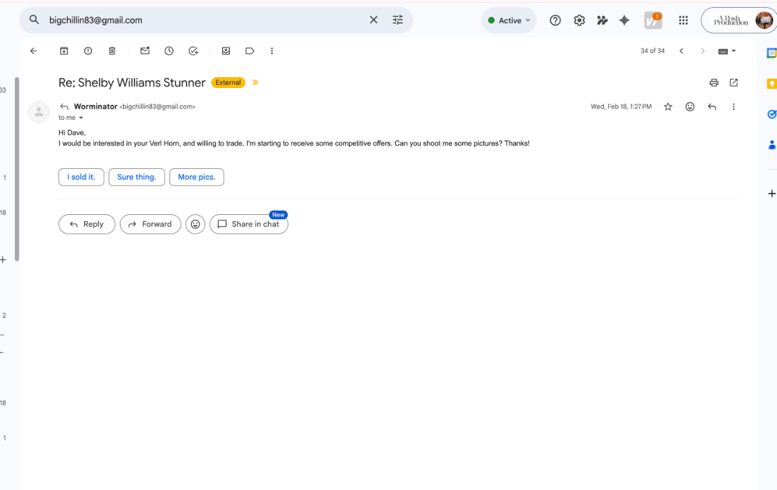
Task: Open input tools keyboard dropdown
Action: [x=727, y=51]
